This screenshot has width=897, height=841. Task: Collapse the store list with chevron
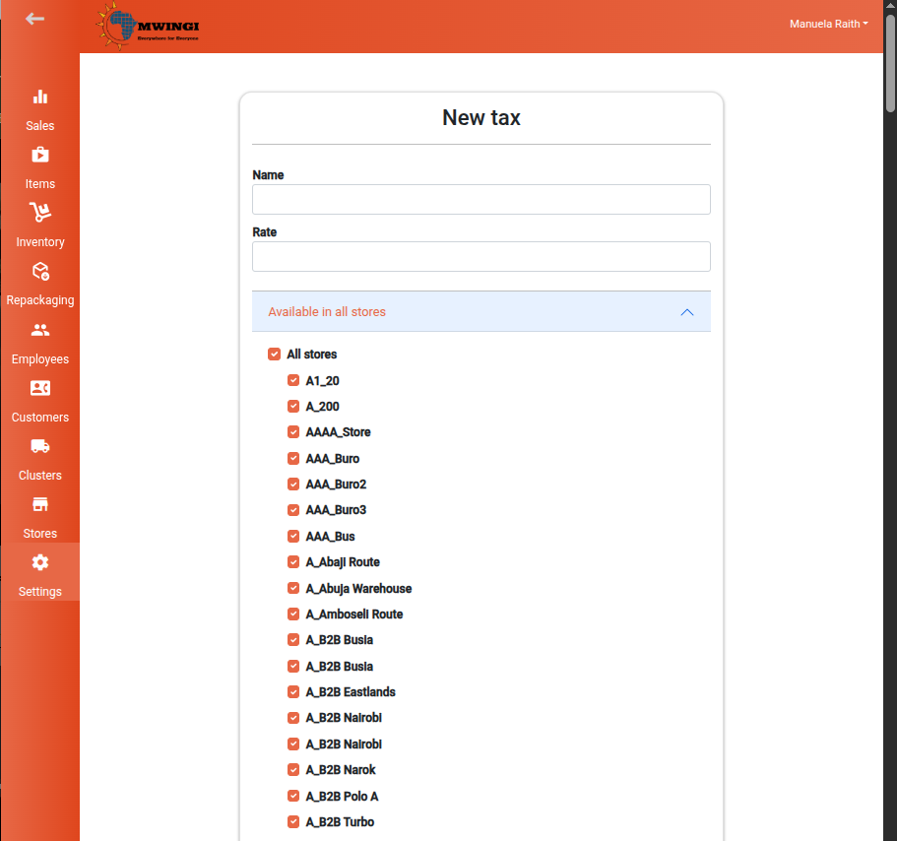click(x=687, y=312)
